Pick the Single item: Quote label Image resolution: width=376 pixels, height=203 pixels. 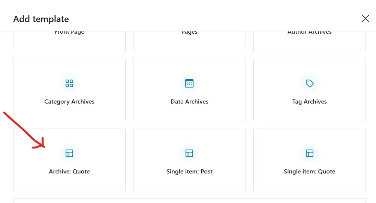309,172
